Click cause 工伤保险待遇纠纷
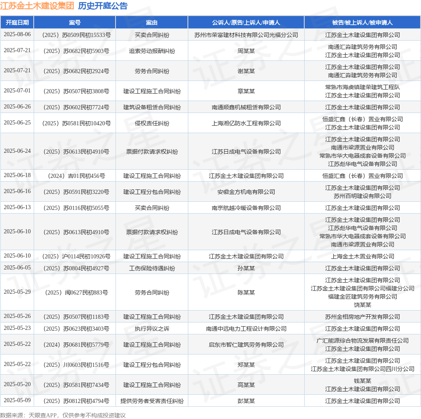This screenshot has width=421, height=419. coord(152,269)
